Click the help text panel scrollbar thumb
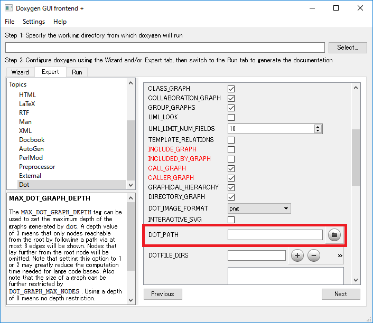 [130, 236]
